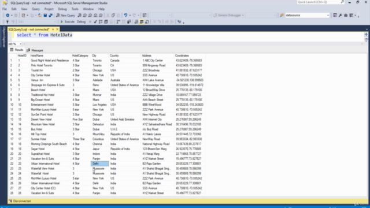
Task: Open the Properties Window icon
Action: click(335, 16)
